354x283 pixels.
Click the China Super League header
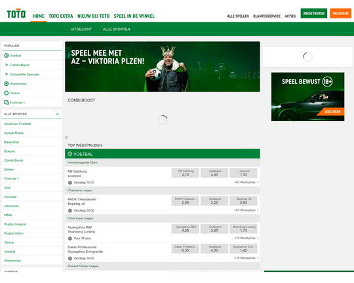(163, 218)
